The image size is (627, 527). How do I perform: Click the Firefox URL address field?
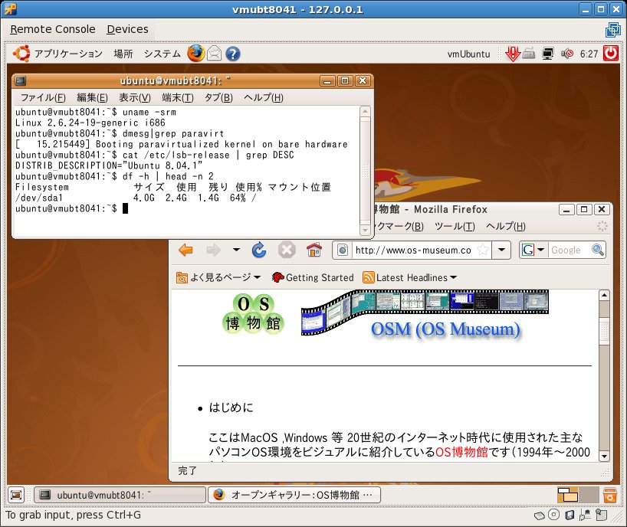413,250
